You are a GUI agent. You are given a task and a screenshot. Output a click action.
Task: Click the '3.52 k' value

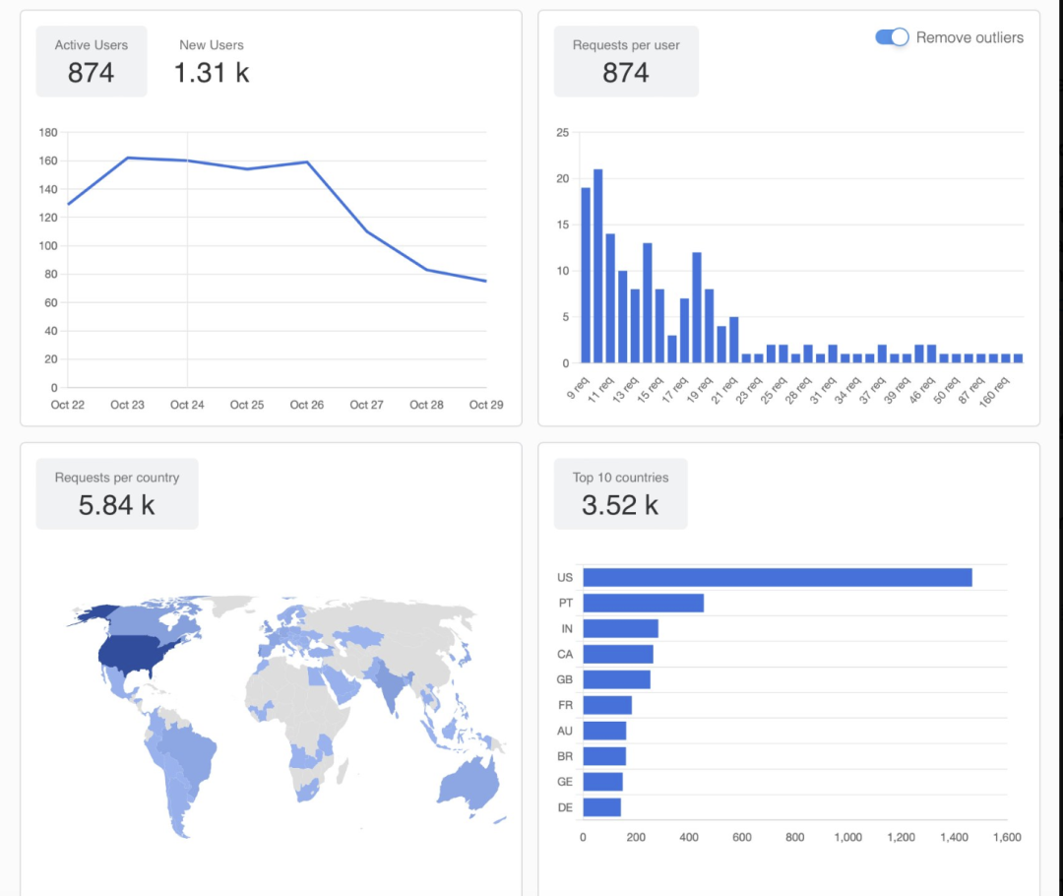(x=620, y=505)
